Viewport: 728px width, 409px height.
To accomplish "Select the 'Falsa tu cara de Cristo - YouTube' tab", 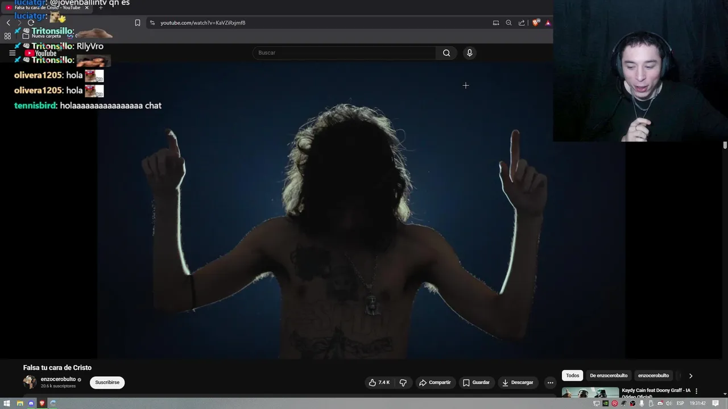I will coord(47,7).
